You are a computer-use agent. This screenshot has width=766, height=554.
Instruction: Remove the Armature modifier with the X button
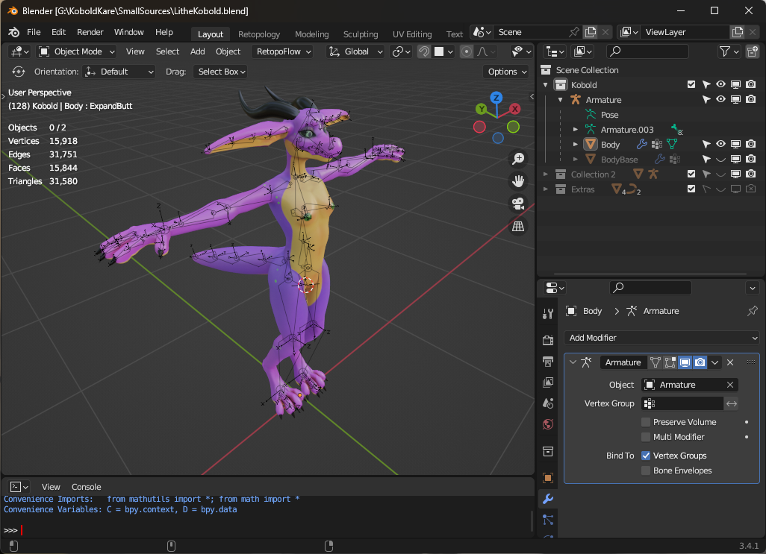tap(730, 362)
